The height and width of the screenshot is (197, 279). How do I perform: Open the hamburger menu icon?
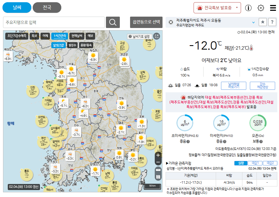click(272, 8)
